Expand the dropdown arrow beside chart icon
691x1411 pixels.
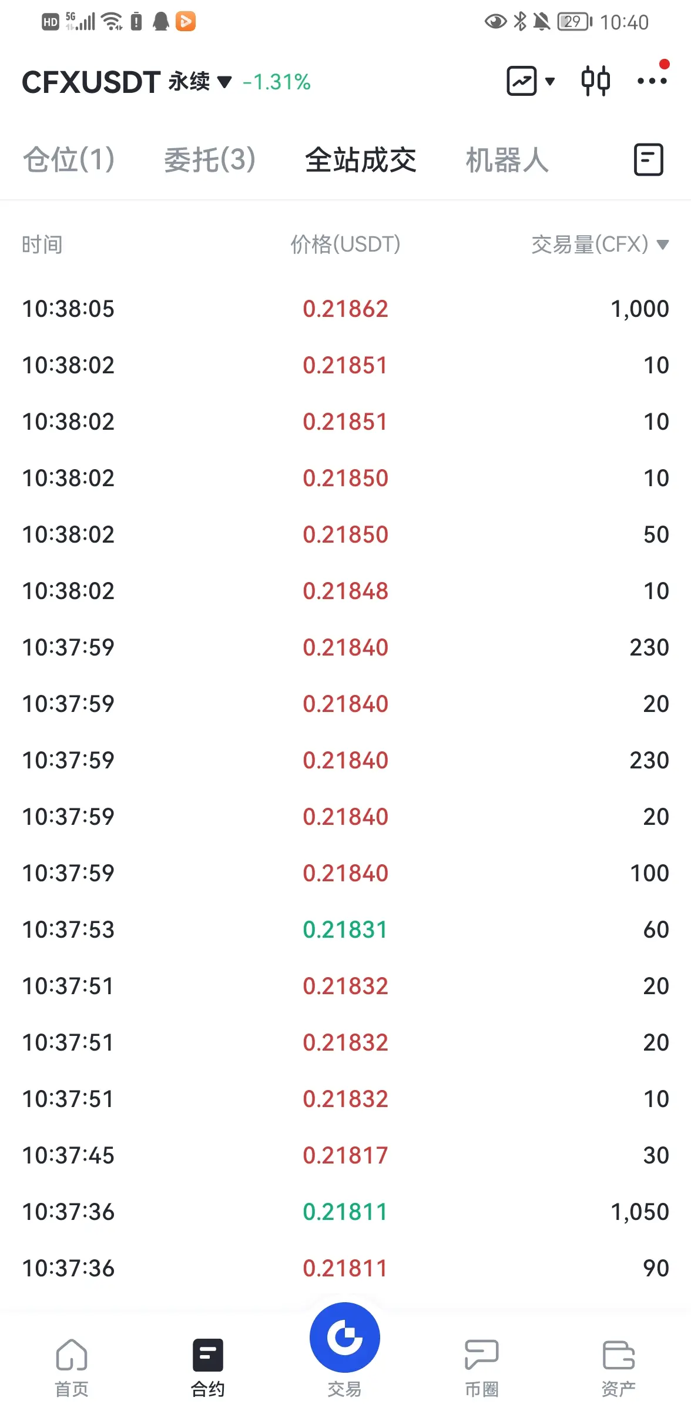550,81
